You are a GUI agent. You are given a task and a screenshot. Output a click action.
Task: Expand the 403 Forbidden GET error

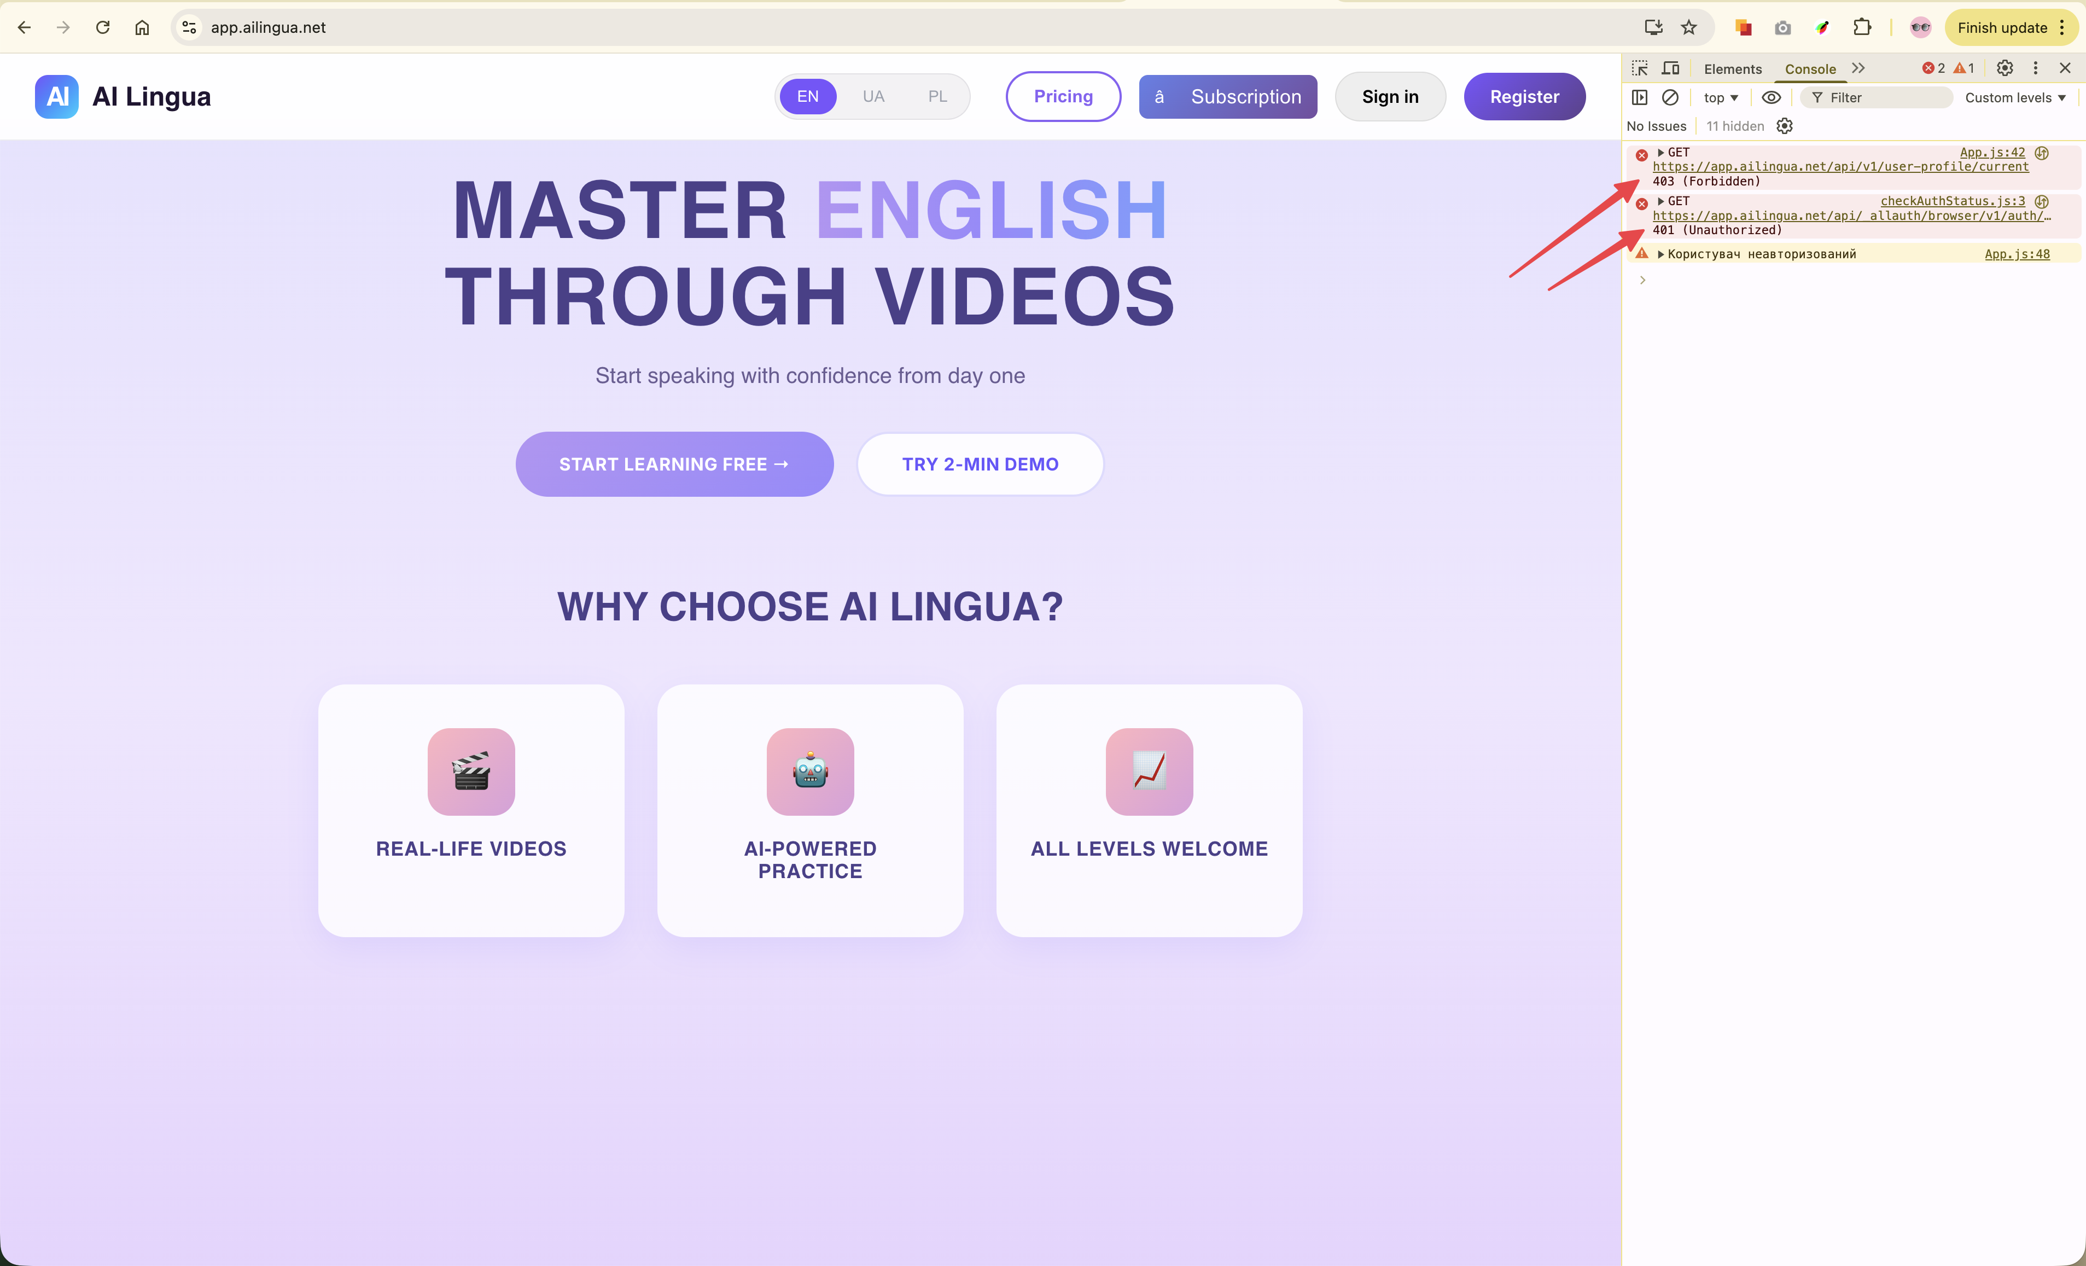click(1661, 153)
